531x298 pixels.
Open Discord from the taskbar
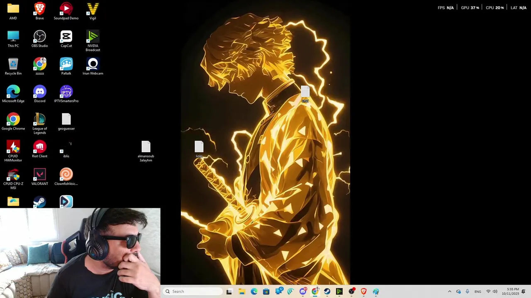303,291
